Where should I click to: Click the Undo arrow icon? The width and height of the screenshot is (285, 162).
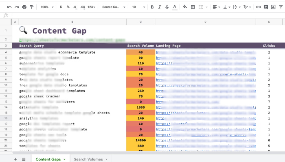[x=9, y=7]
